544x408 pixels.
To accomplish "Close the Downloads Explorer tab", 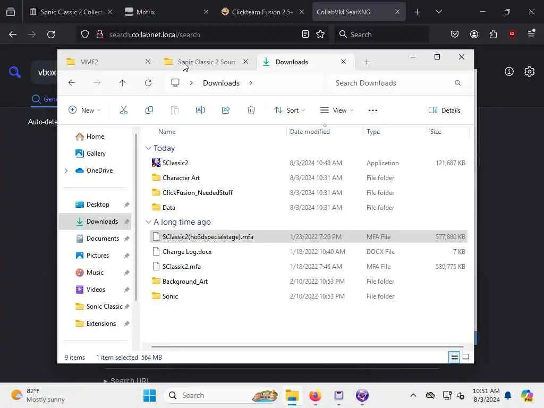I will click(x=344, y=62).
